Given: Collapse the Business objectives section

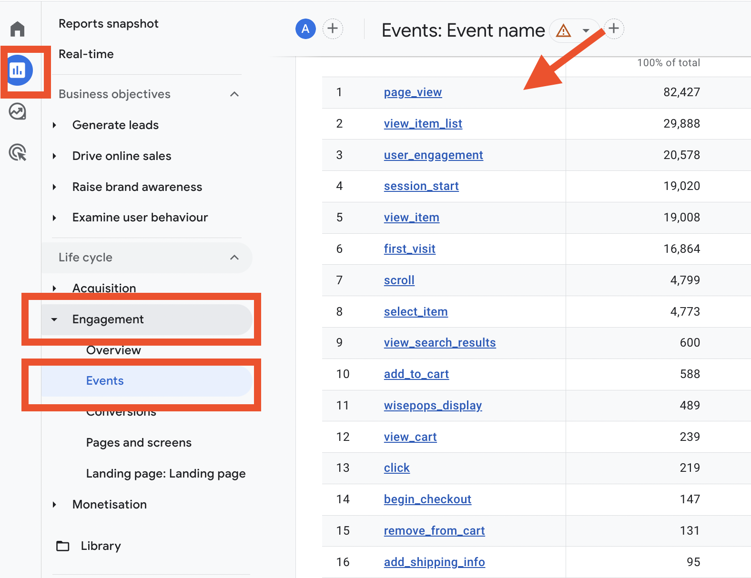Looking at the screenshot, I should [234, 94].
